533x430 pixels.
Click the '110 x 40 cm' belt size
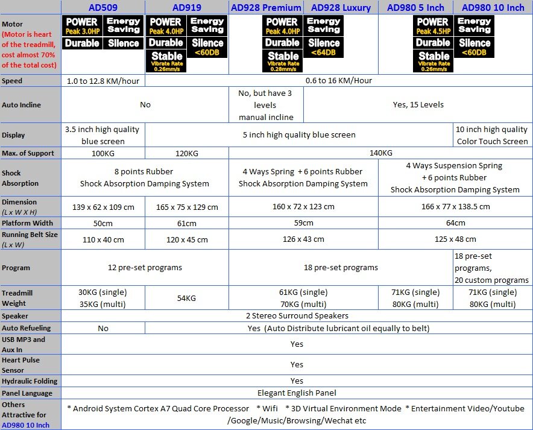[103, 239]
